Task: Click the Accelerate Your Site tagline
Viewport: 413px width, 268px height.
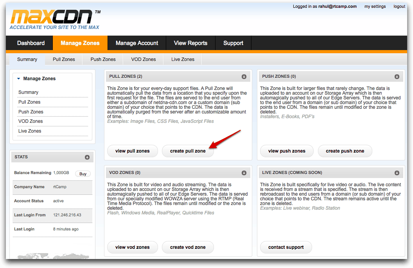Action: 54,27
